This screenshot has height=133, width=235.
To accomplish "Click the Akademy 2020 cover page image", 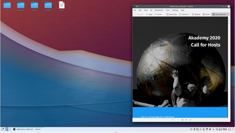I will click(180, 67).
